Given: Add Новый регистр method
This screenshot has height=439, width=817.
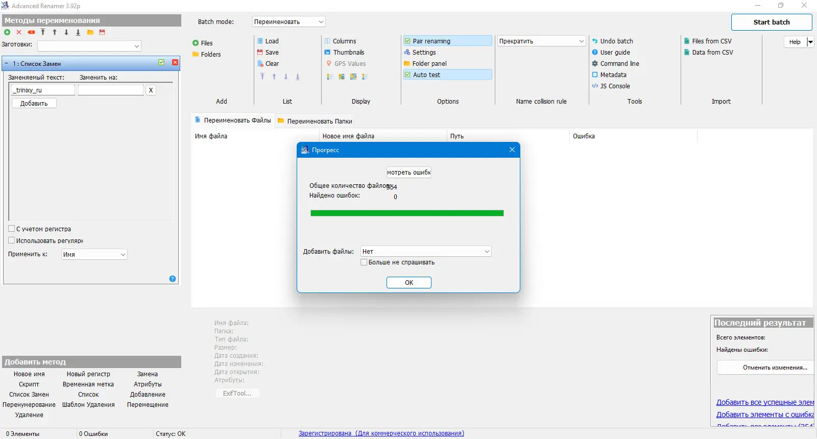Looking at the screenshot, I should pyautogui.click(x=88, y=374).
